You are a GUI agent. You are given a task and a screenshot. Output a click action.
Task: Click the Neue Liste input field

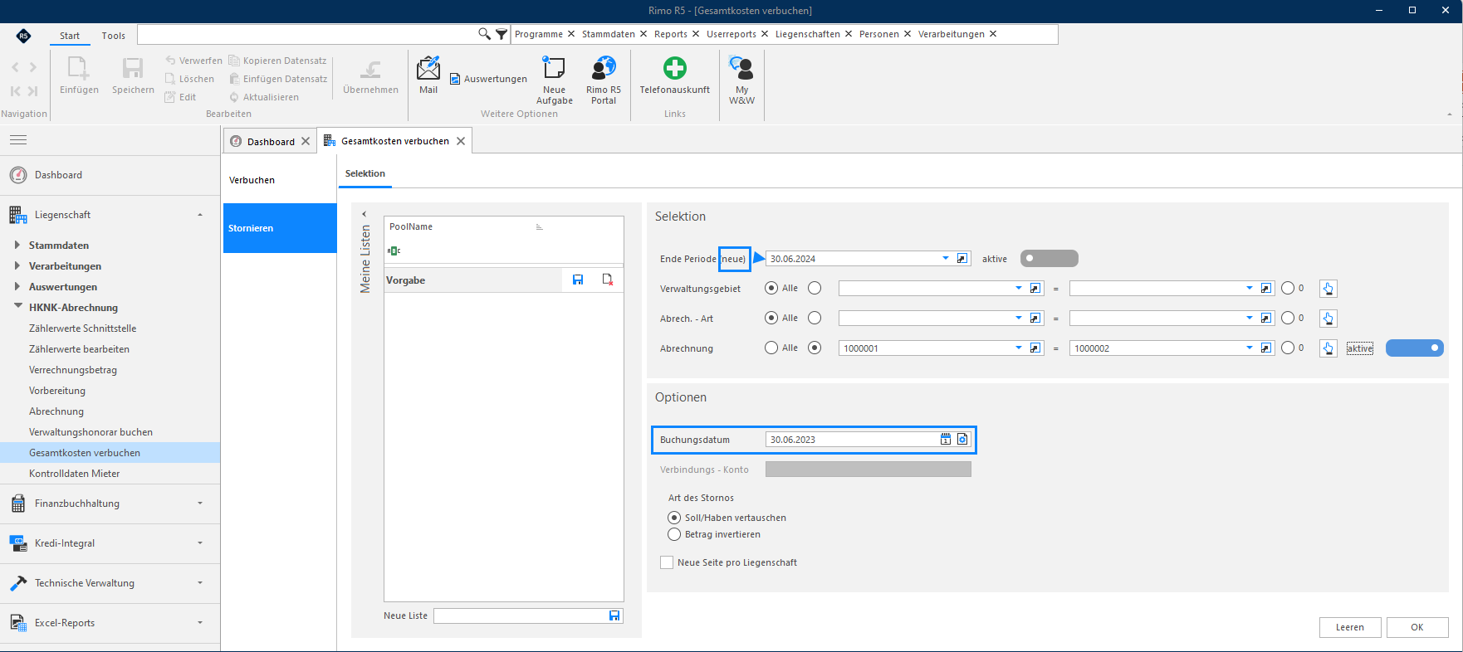(x=521, y=616)
